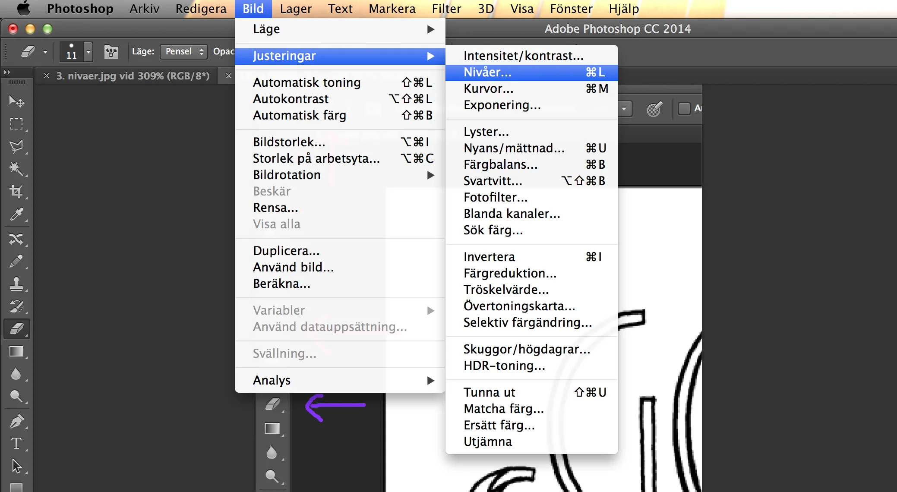Choose Nivåer from Justeringar submenu

(x=532, y=72)
